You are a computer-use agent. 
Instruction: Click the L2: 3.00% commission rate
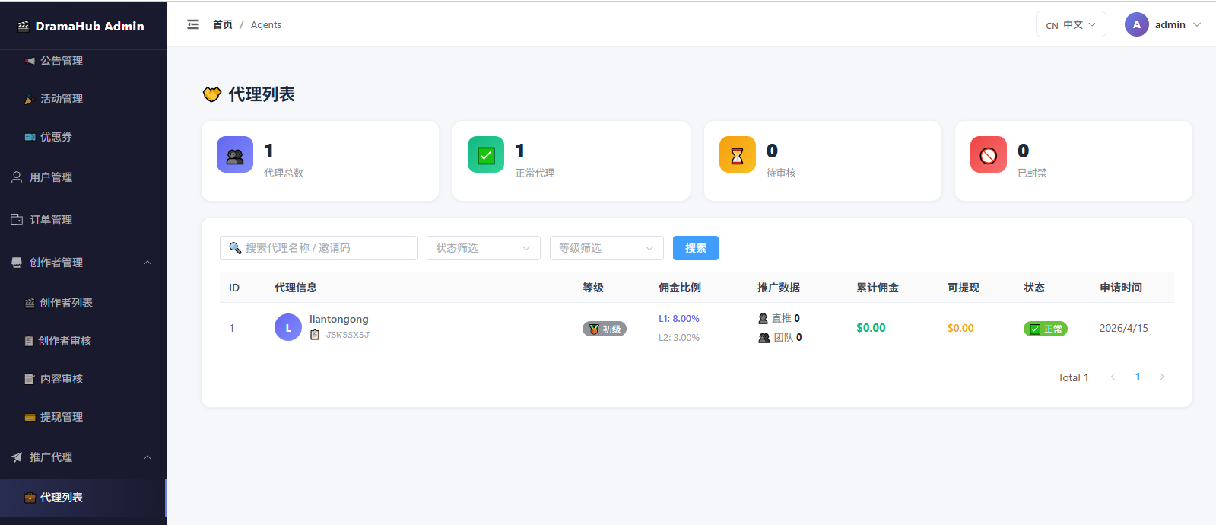679,337
